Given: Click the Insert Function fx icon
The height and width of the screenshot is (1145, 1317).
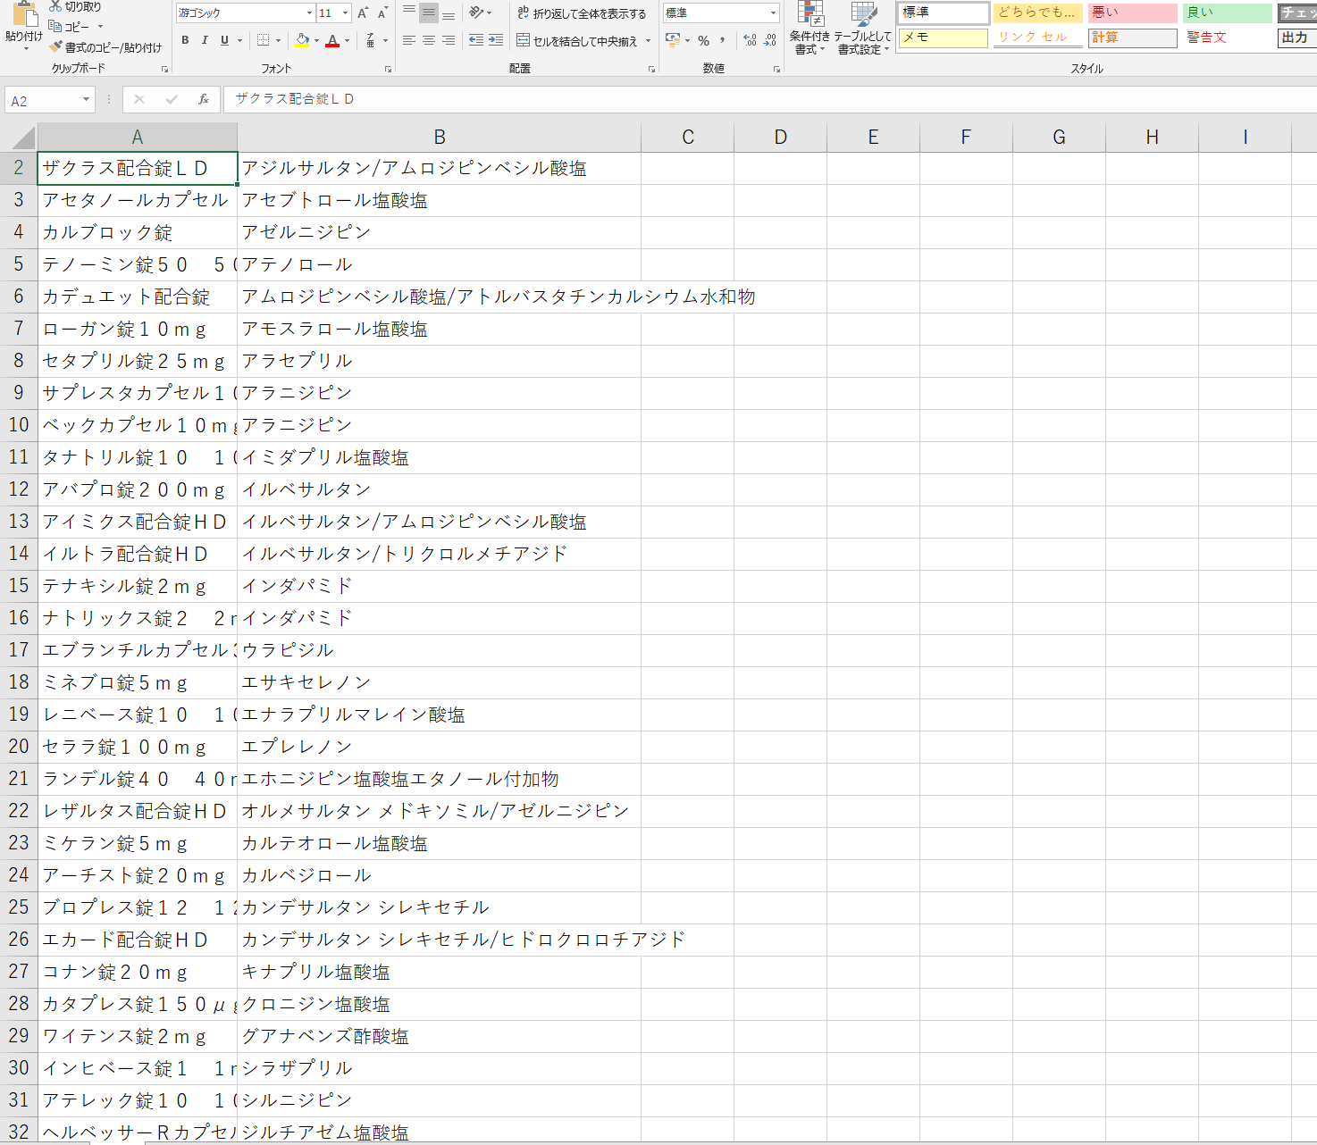Looking at the screenshot, I should click(x=204, y=99).
